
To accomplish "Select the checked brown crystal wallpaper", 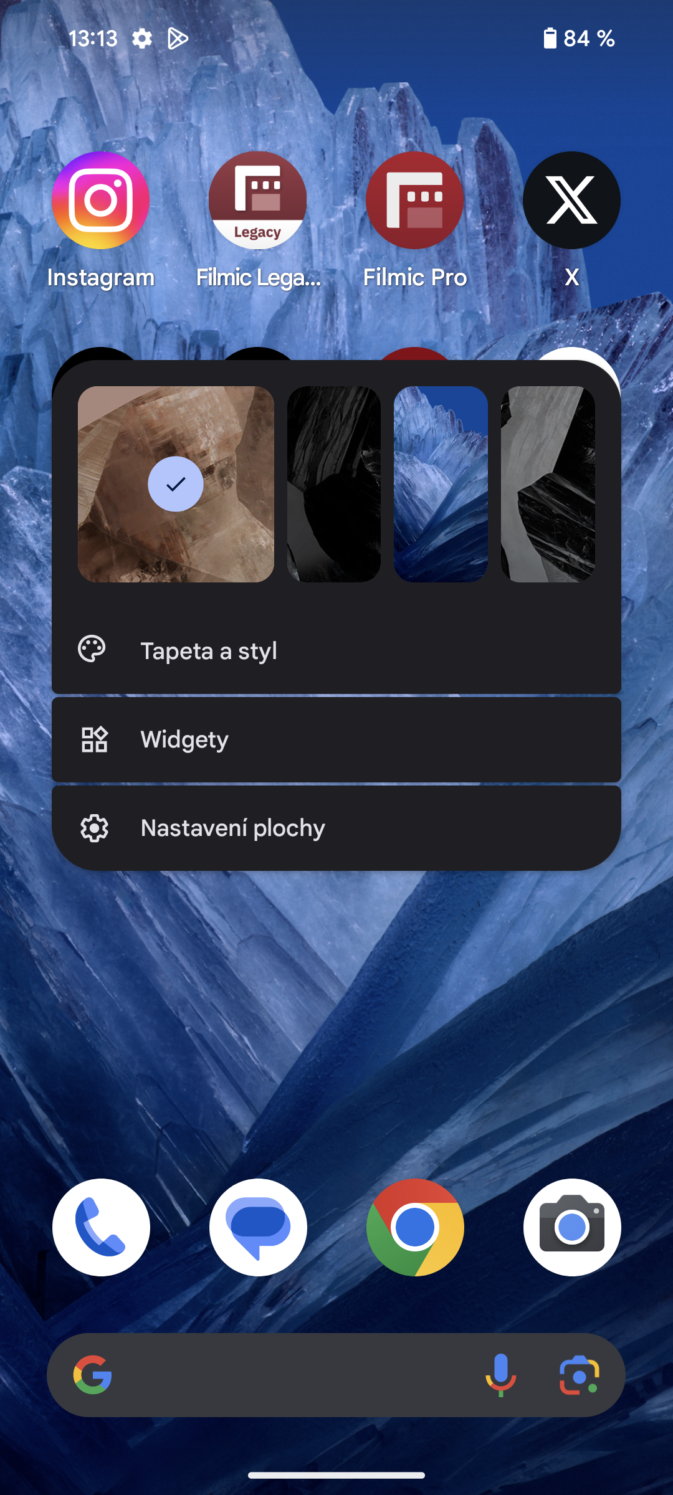I will (x=176, y=484).
